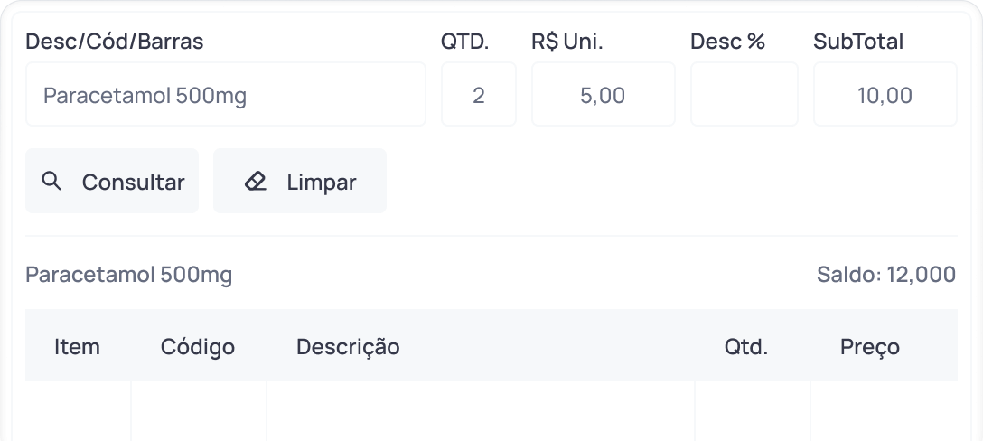Image resolution: width=983 pixels, height=441 pixels.
Task: Click the R$ Uni. label text
Action: (566, 42)
